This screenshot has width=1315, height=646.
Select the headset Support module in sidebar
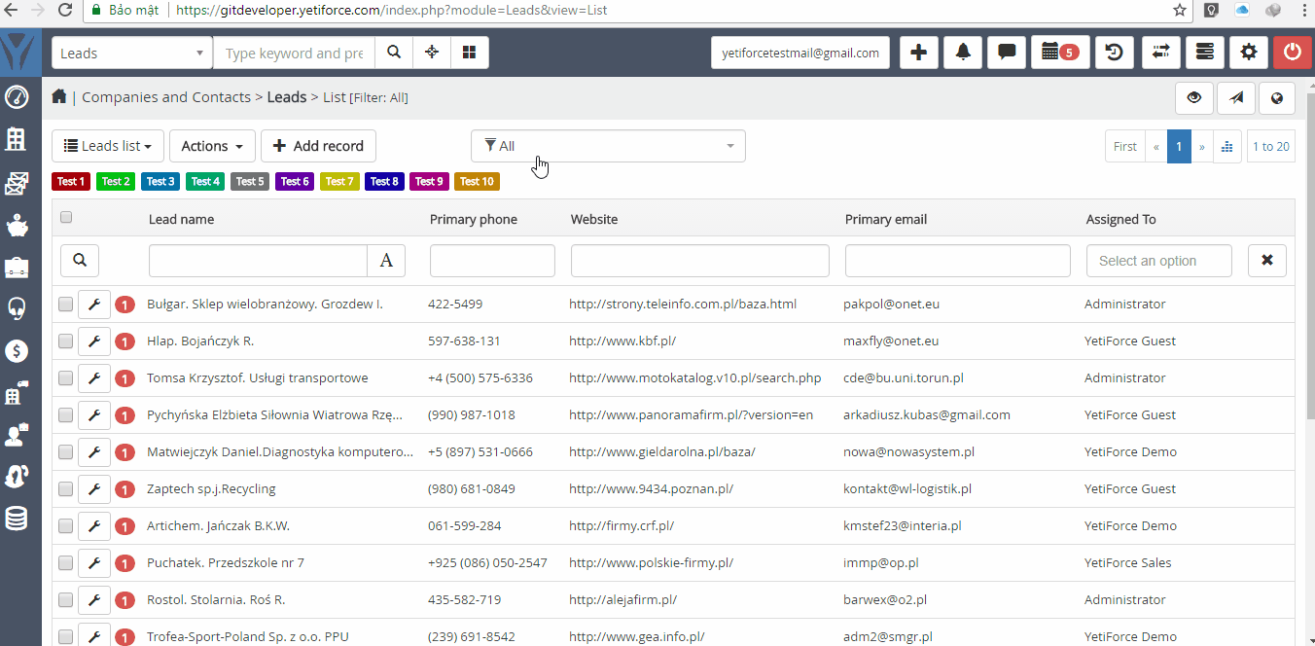pyautogui.click(x=18, y=309)
